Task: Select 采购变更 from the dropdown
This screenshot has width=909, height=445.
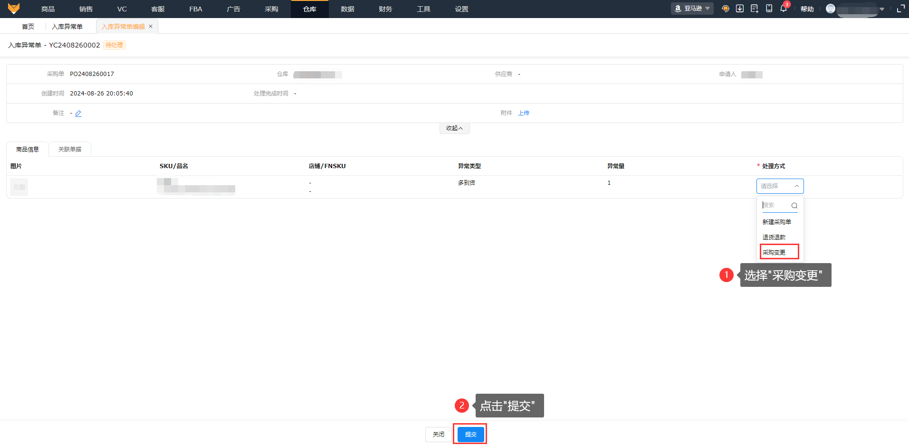Action: coord(780,252)
